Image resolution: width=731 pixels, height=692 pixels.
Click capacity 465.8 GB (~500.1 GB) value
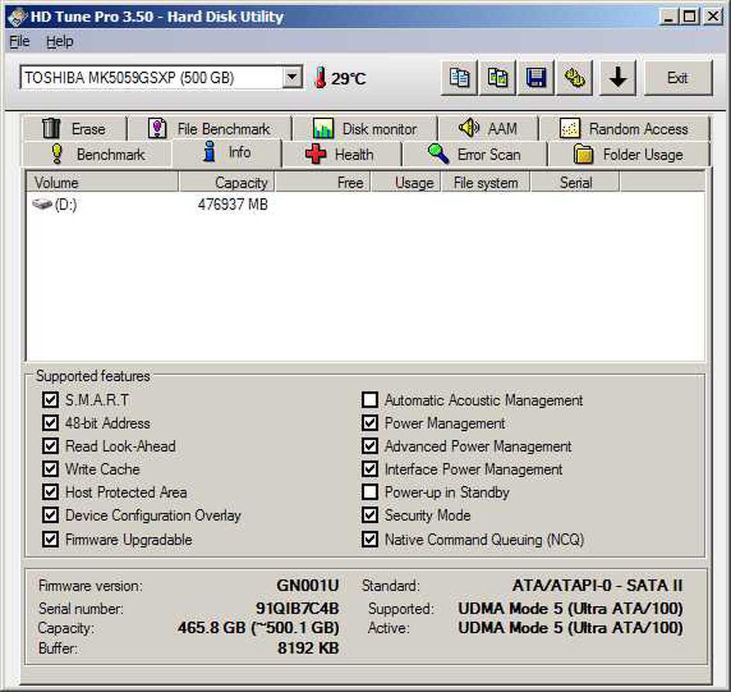258,628
